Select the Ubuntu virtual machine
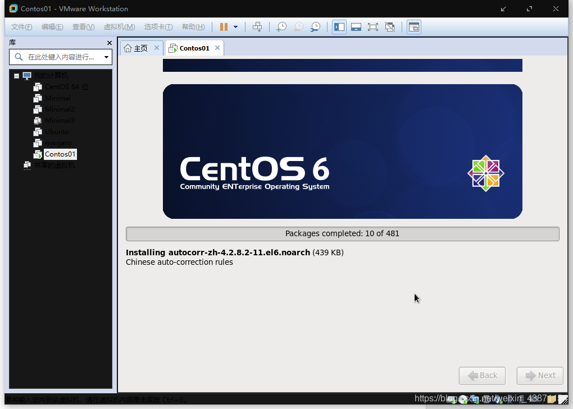573x409 pixels. [57, 132]
